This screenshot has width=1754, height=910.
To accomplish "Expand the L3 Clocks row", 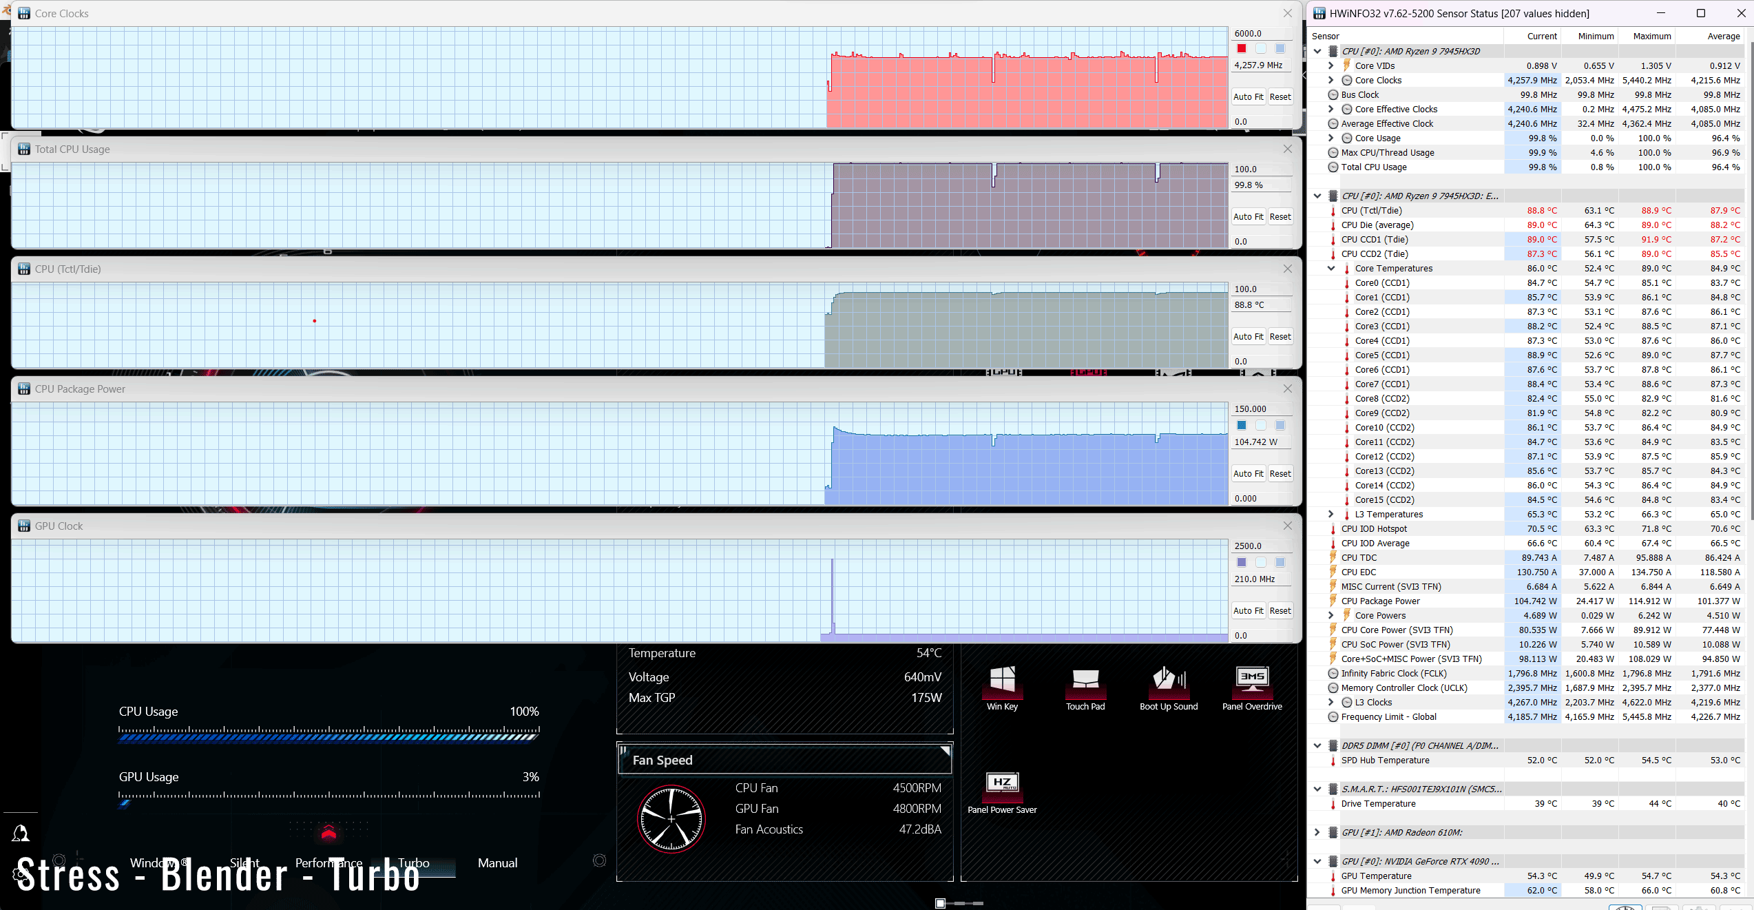I will (1330, 702).
